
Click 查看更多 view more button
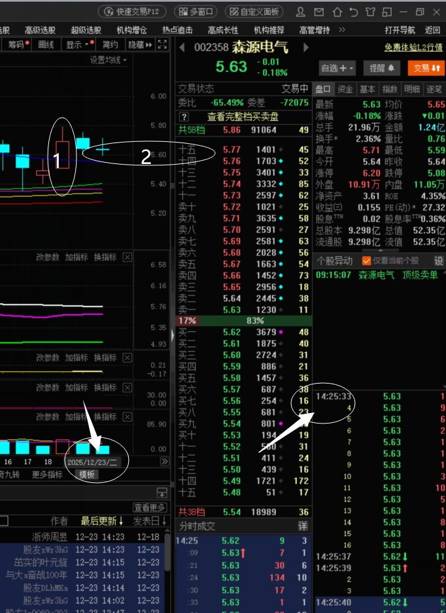coord(150,507)
